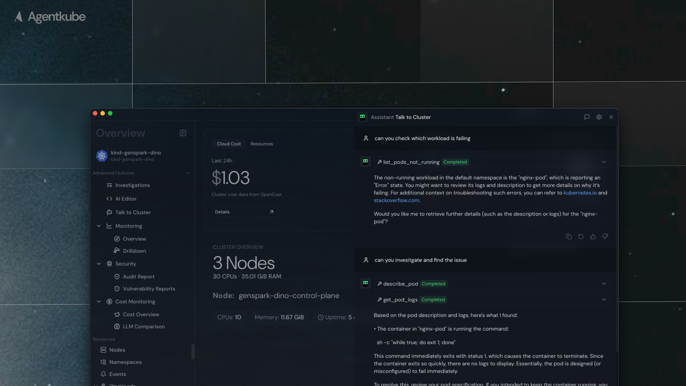Select the AI Editor code icon

(x=110, y=199)
